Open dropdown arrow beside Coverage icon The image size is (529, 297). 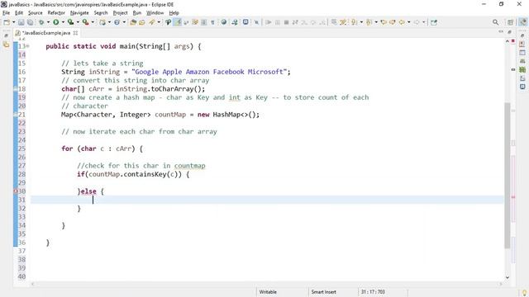click(x=78, y=22)
